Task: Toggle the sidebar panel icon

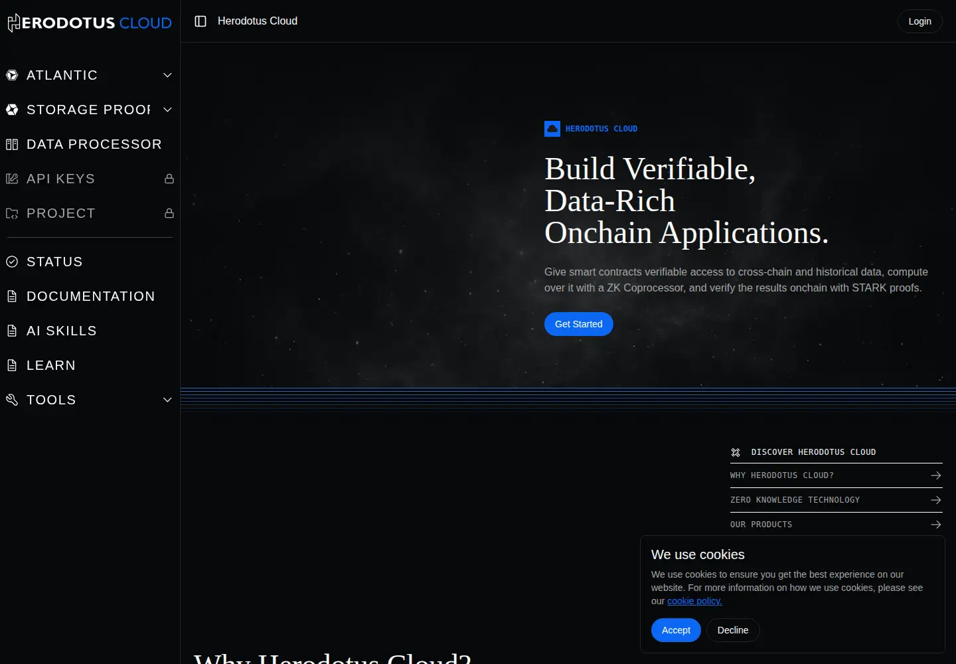Action: [x=200, y=21]
